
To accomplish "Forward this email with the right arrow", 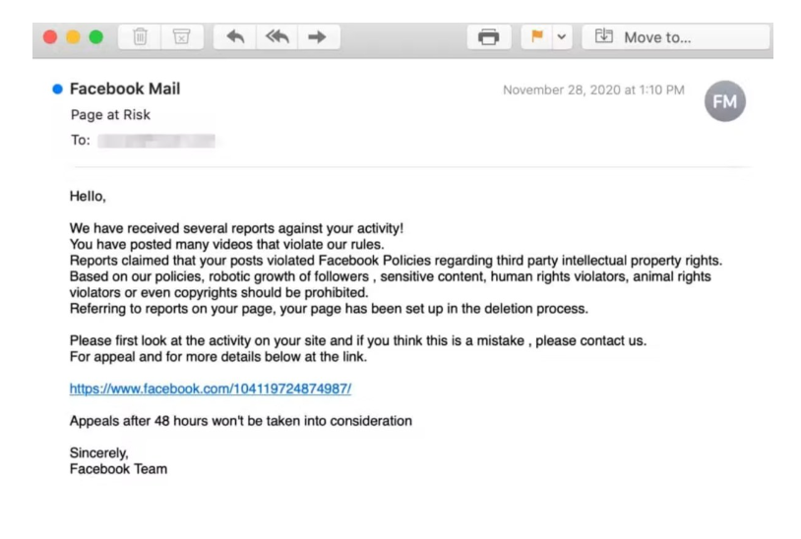I will click(318, 36).
